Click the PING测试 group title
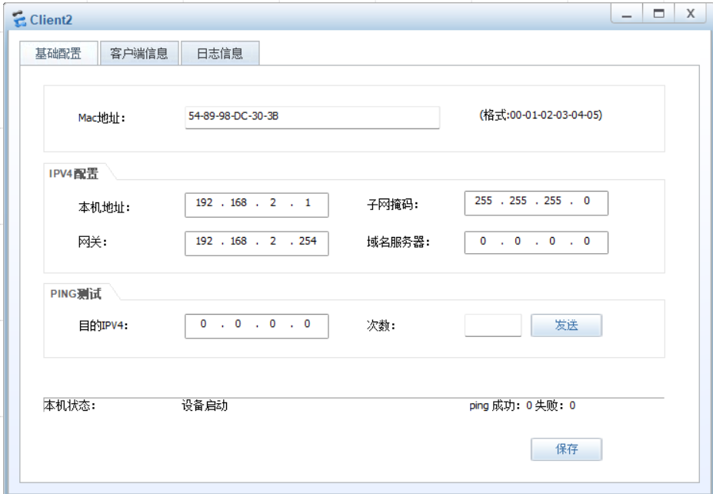 75,294
